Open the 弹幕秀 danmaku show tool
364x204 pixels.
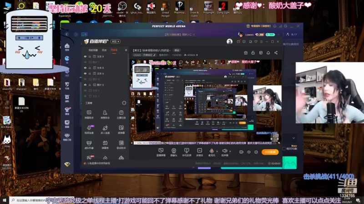pyautogui.click(x=105, y=145)
